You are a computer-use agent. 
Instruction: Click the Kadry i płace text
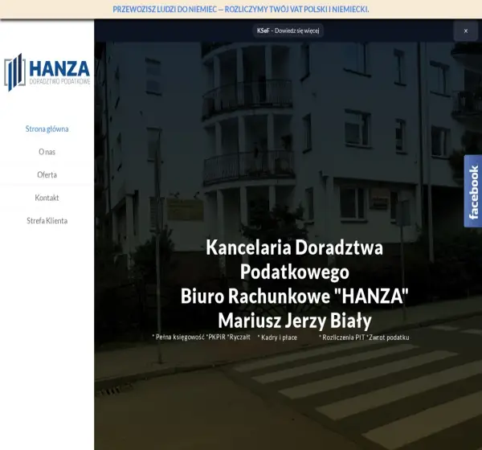click(x=278, y=337)
